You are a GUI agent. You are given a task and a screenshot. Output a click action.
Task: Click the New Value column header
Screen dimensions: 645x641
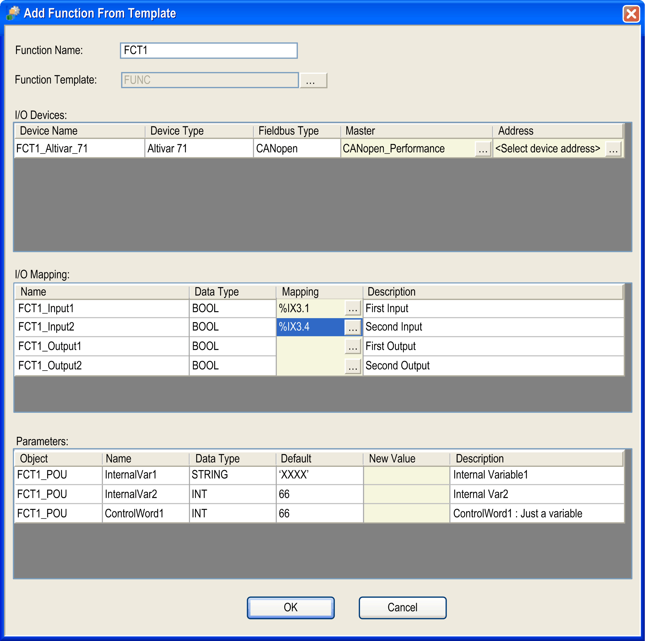406,459
